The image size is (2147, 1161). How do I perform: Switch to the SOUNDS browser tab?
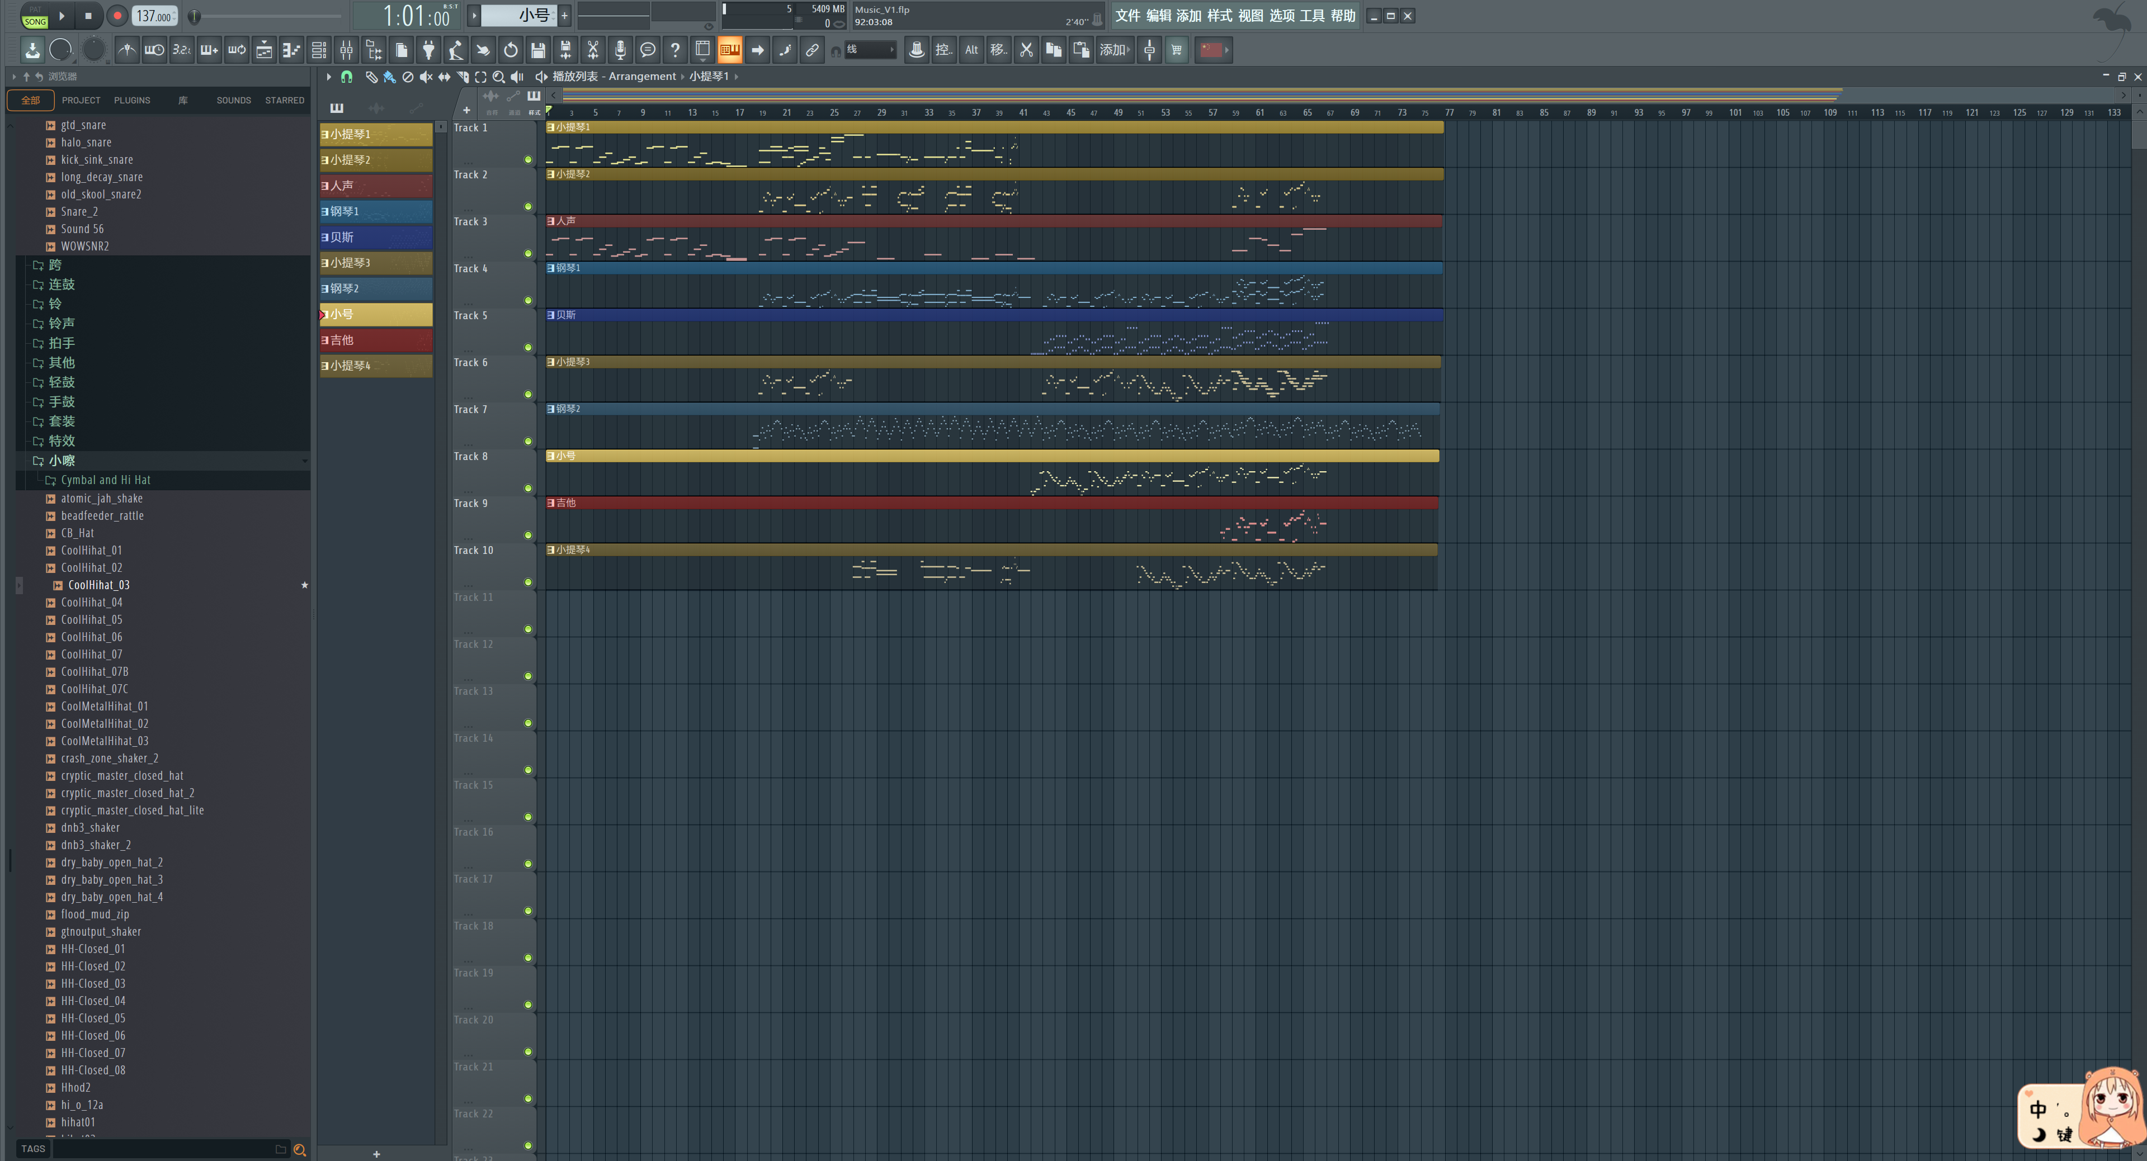click(x=233, y=100)
